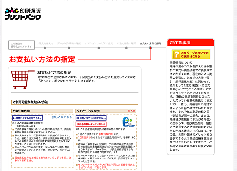The image size is (237, 171).
Task: Select the ご注文商品の確認 step label
Action: click(x=127, y=43)
